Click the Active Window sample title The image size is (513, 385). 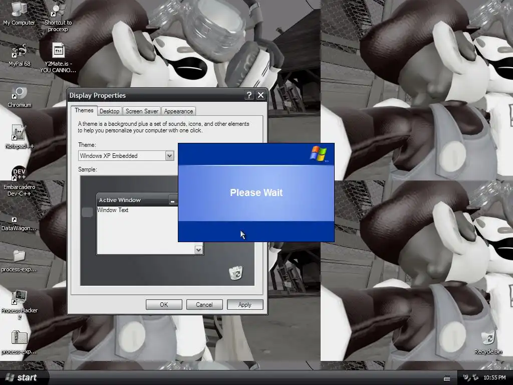[120, 200]
